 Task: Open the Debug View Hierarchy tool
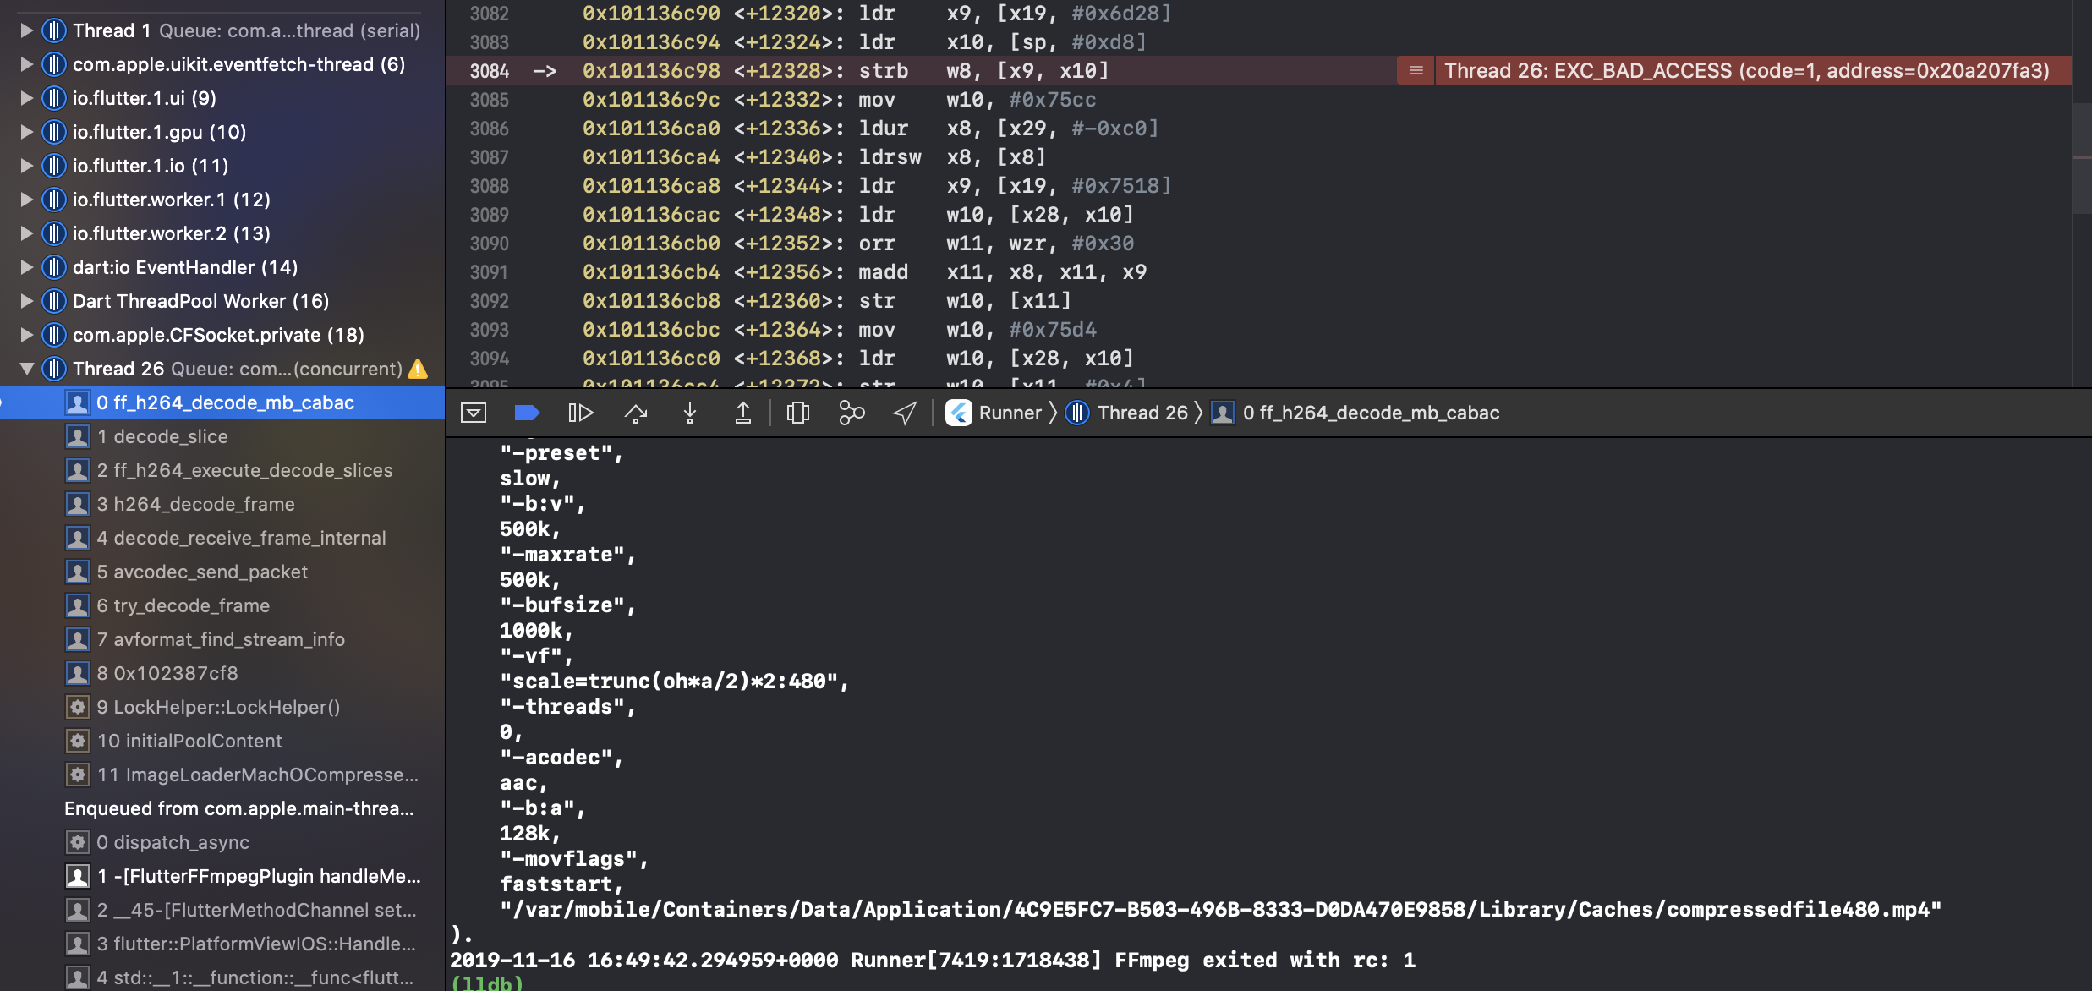pos(797,413)
